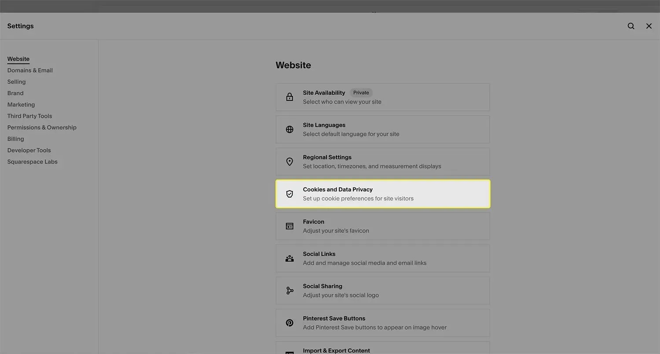Screen dimensions: 660x354
Task: Click 'Adjust your site's social logo' description
Action: pos(341,295)
